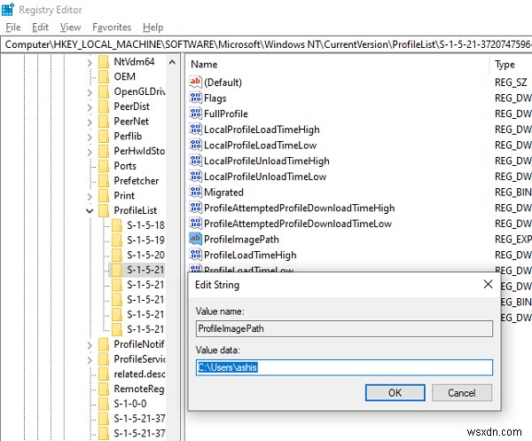
Task: Select the Perflib tree key
Action: [x=128, y=136]
